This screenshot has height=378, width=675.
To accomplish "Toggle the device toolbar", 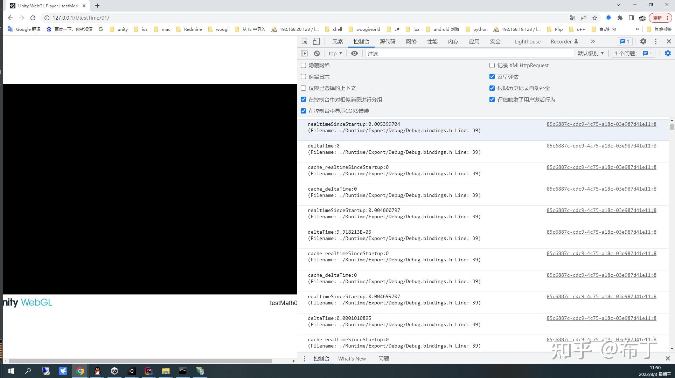I will click(x=316, y=41).
